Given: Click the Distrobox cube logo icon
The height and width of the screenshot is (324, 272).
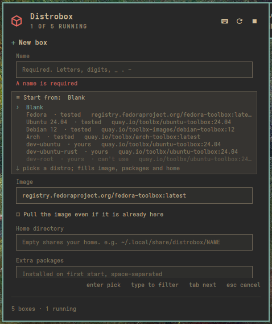Looking at the screenshot, I should click(x=17, y=21).
